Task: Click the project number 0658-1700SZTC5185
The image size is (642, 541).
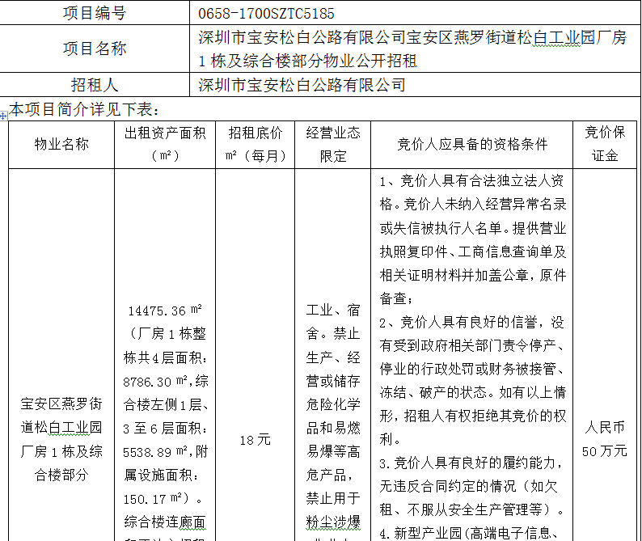Action: click(266, 14)
